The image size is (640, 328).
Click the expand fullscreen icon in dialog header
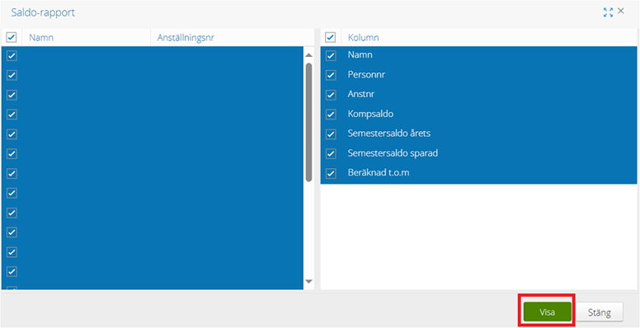pyautogui.click(x=608, y=12)
